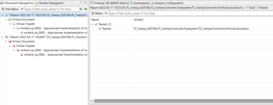Image resolution: width=273 pixels, height=105 pixels.
Task: Select the AirflowCalculation artifact path cell
Action: pos(191,29)
